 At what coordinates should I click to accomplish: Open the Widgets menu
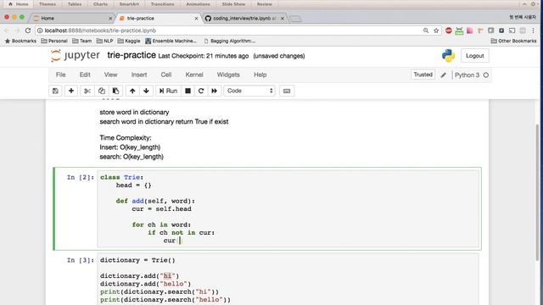[x=228, y=75]
